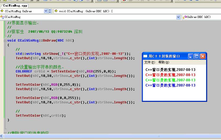Click the TextOut(hDC,10,70 code line

point(75,102)
